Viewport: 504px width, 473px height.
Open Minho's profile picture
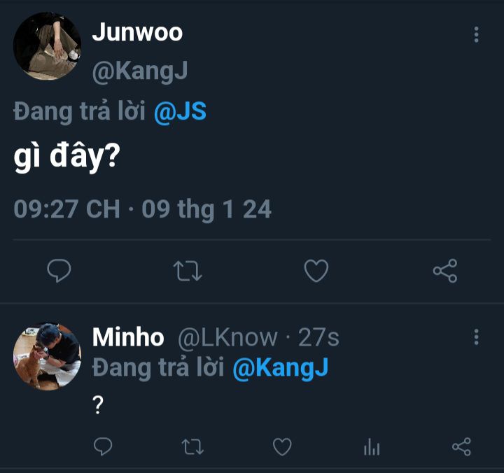(x=48, y=356)
